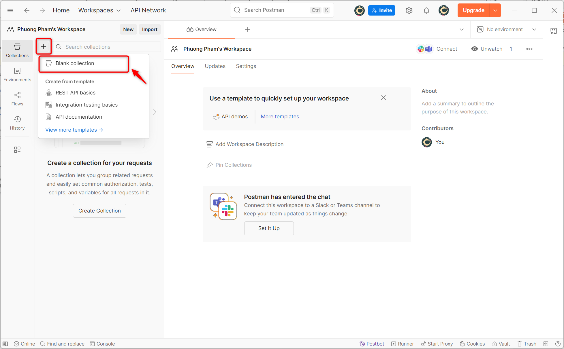Image resolution: width=564 pixels, height=349 pixels.
Task: Click the View more templates link
Action: (74, 130)
